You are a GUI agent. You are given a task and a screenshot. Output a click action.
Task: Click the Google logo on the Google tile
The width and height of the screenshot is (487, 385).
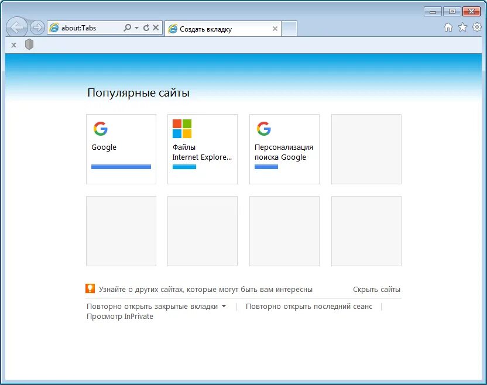click(x=101, y=129)
